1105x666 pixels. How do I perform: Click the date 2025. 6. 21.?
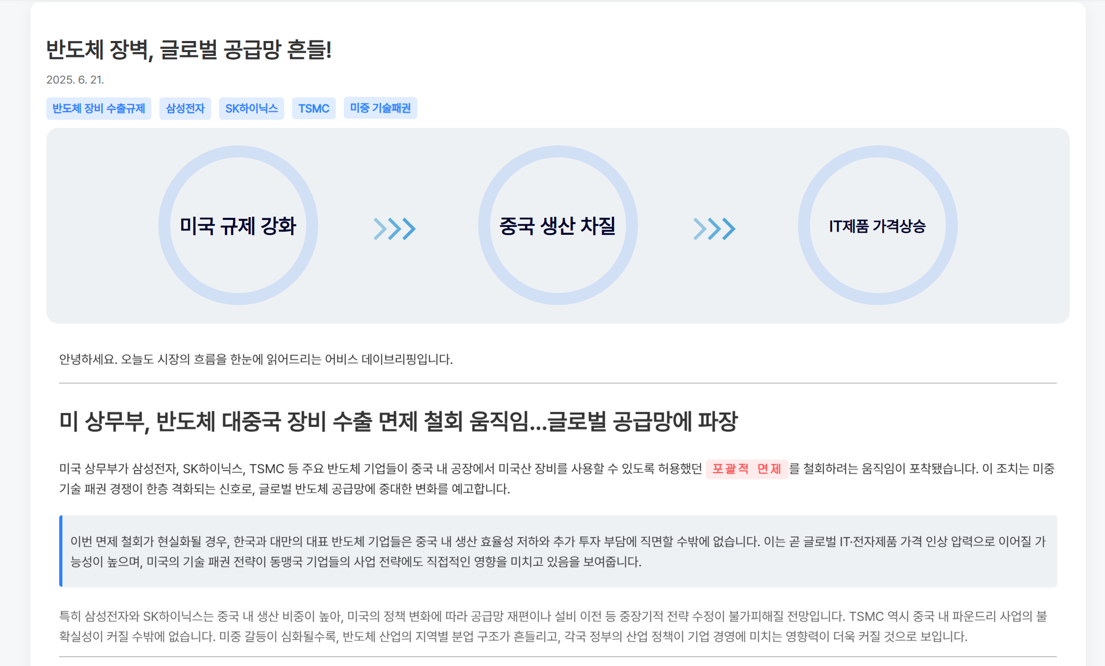click(75, 80)
